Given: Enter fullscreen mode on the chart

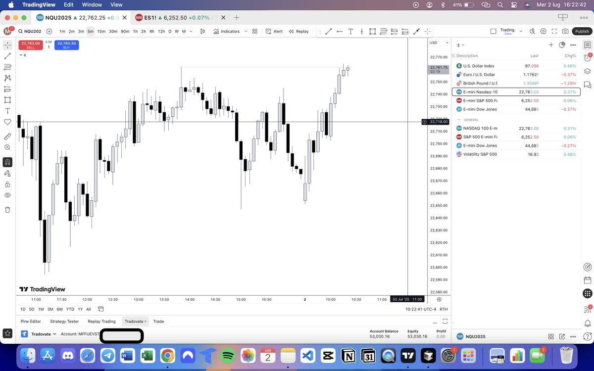Looking at the screenshot, I should click(554, 31).
